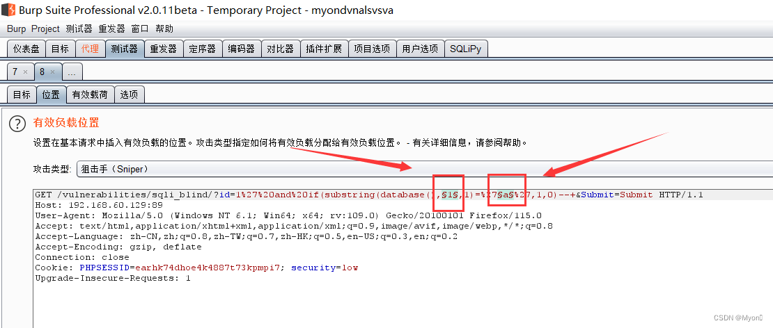The image size is (773, 328).
Task: Switch to the 插件扩展 tab
Action: [324, 49]
